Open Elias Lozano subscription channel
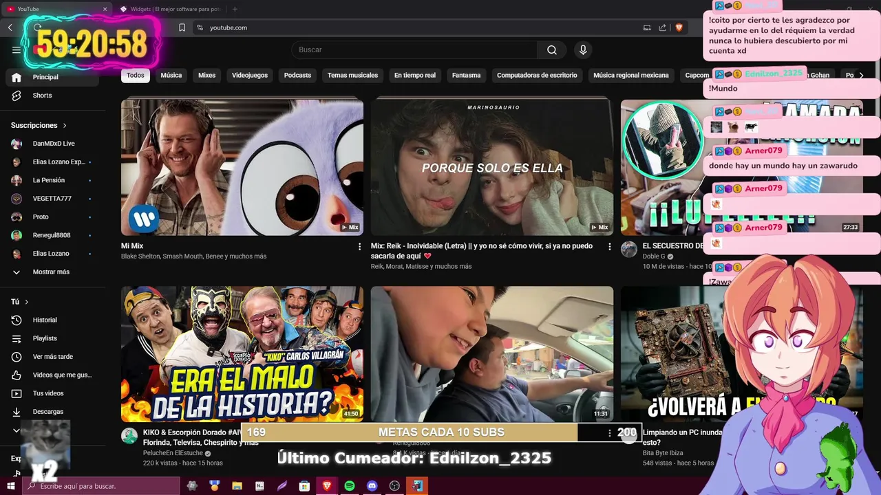Viewport: 881px width, 495px height. pos(52,254)
